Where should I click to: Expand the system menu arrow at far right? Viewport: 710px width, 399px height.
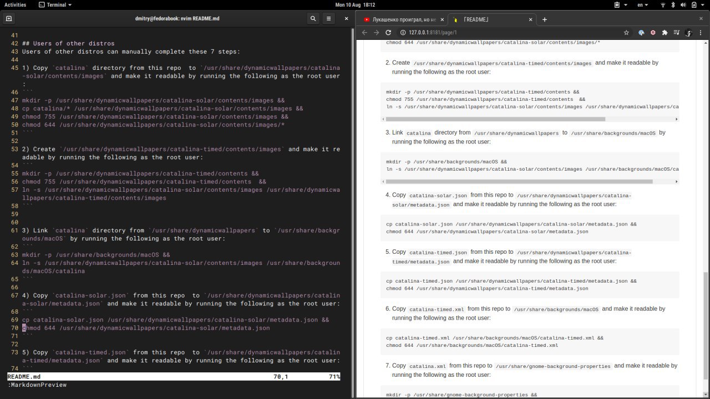click(x=703, y=4)
